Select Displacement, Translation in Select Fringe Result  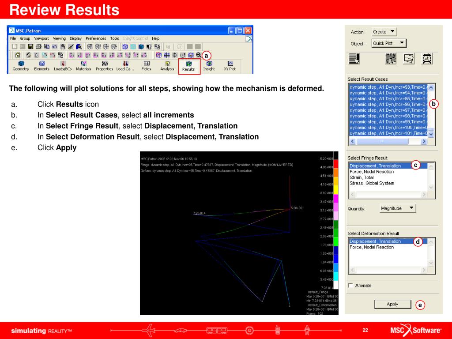388,166
